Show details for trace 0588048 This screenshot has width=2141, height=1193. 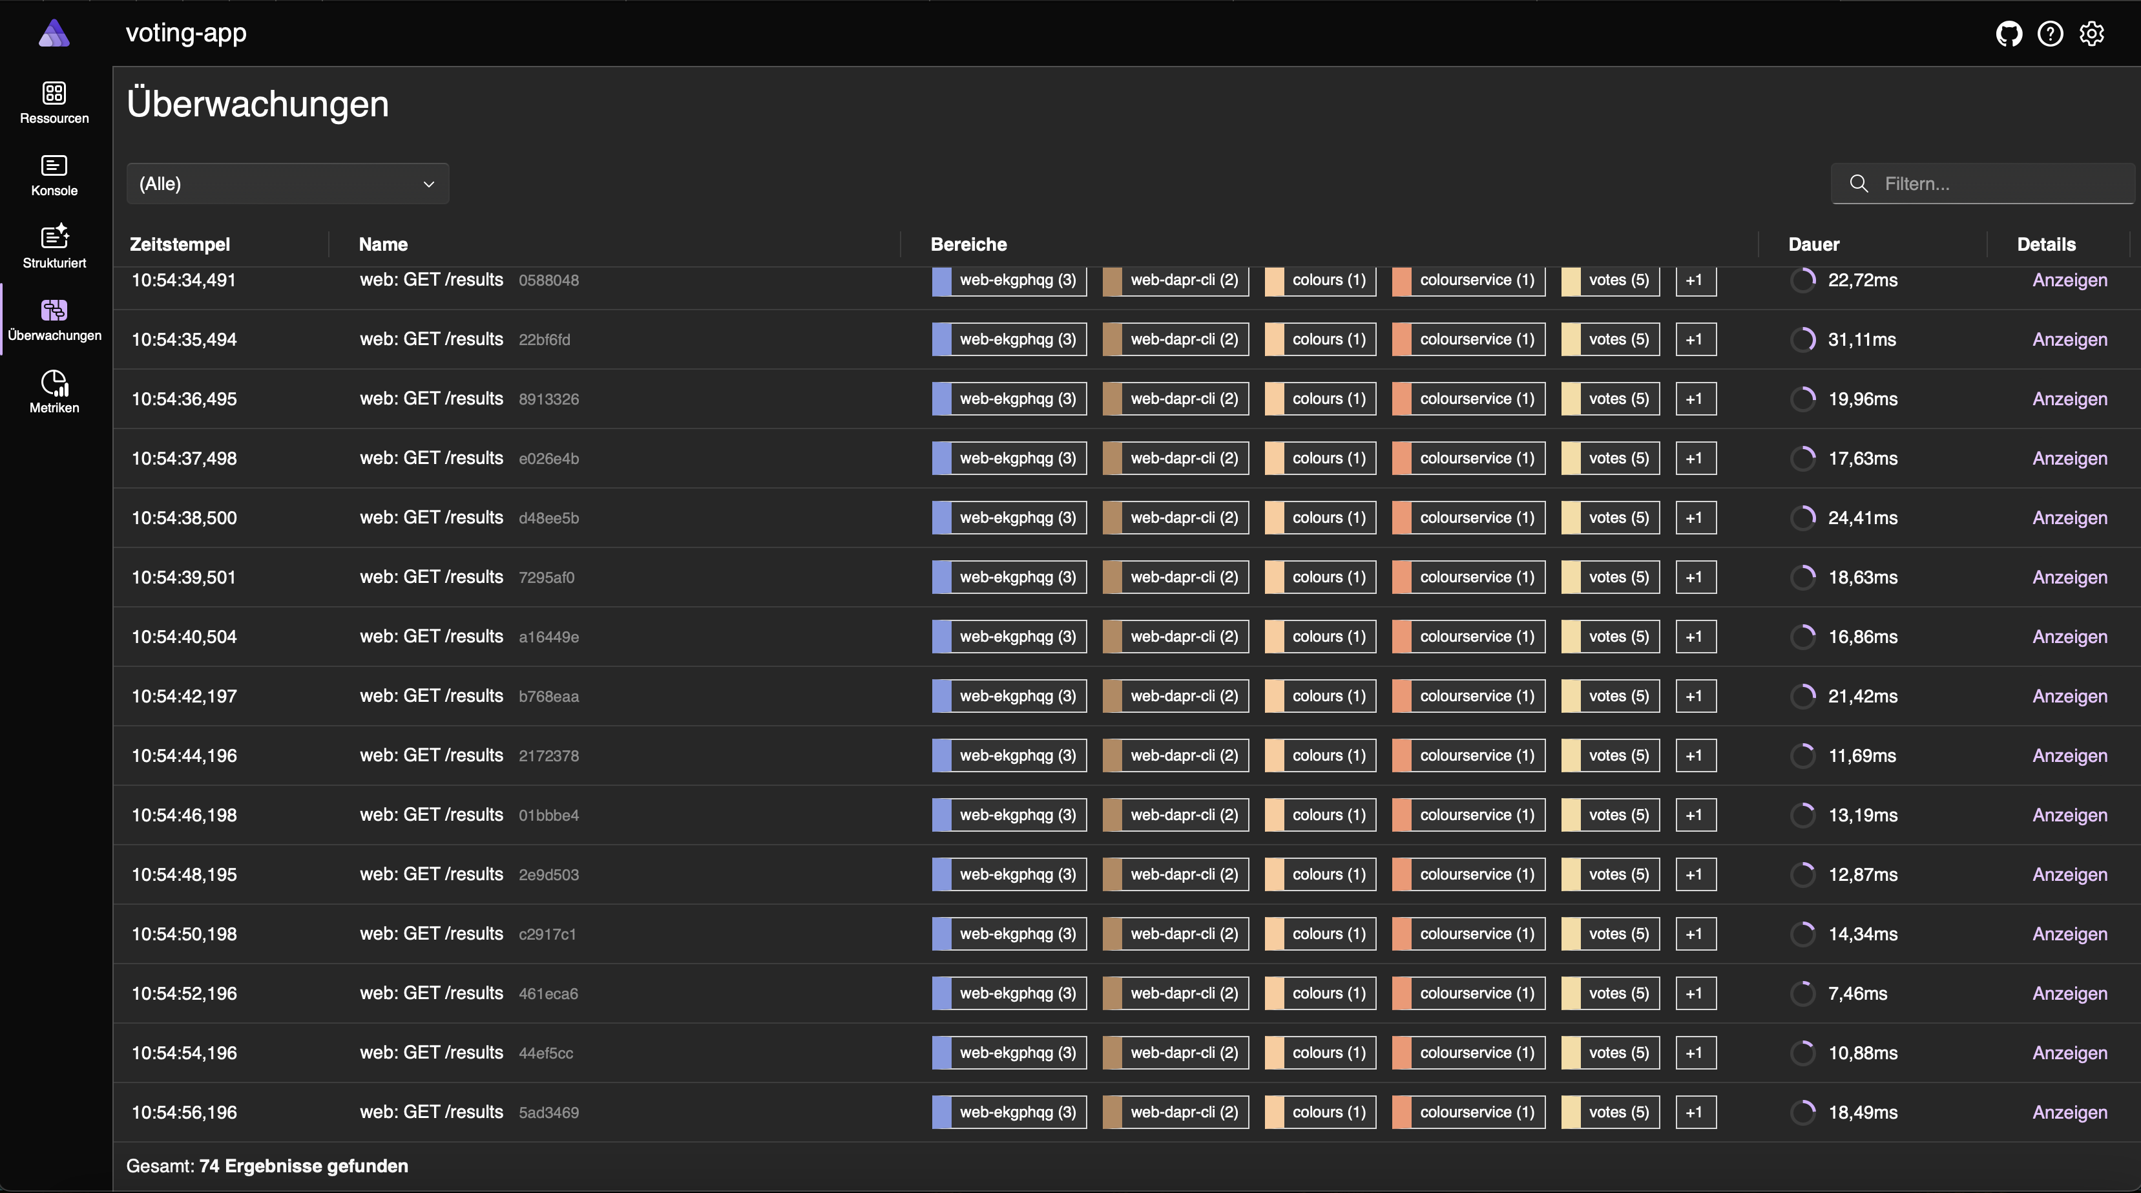tap(2069, 280)
